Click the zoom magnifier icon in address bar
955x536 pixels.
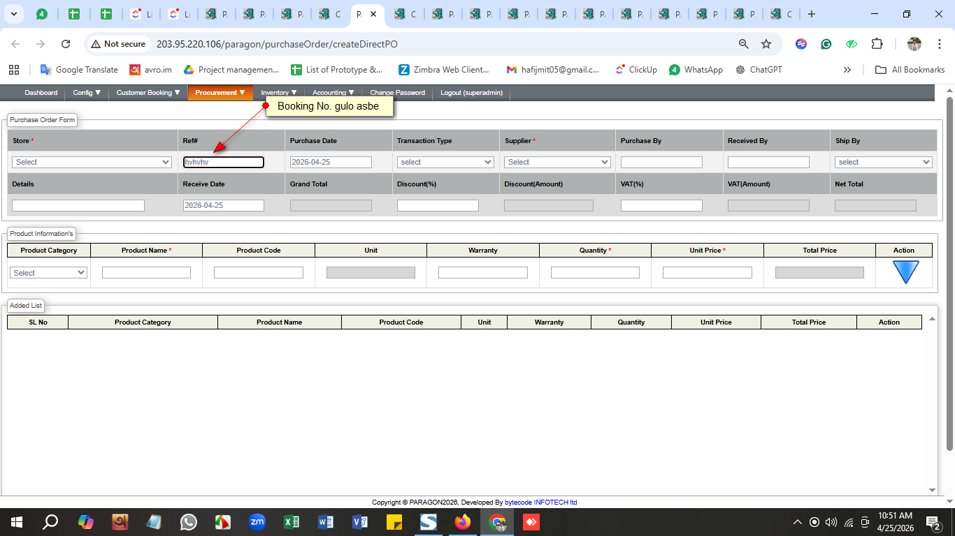coord(743,44)
